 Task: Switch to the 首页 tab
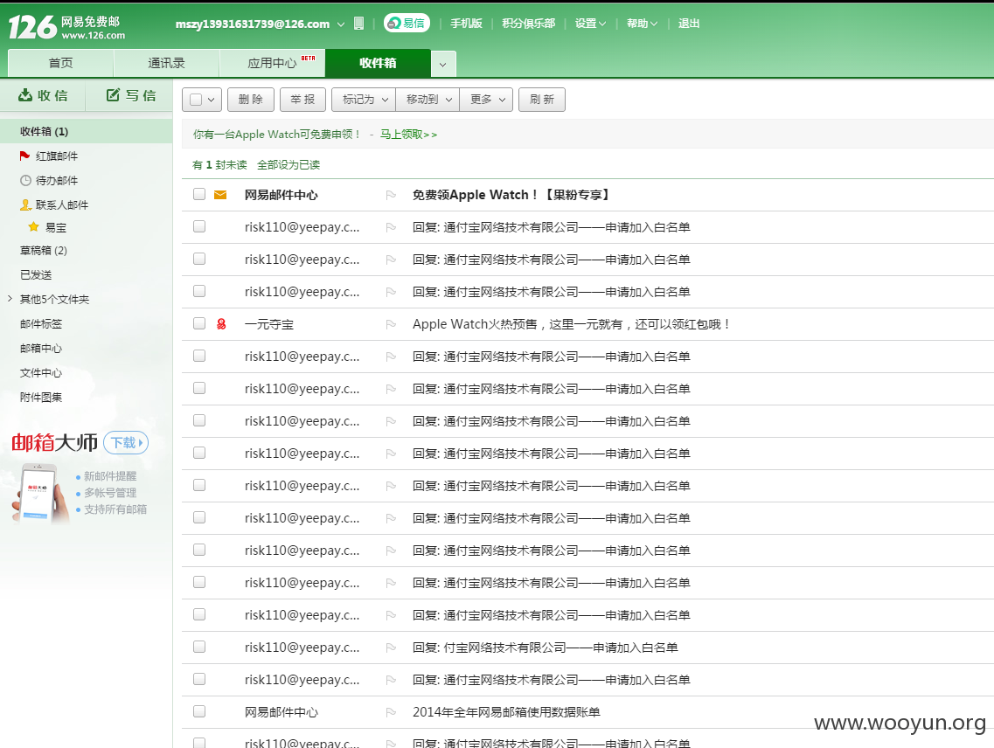(61, 63)
